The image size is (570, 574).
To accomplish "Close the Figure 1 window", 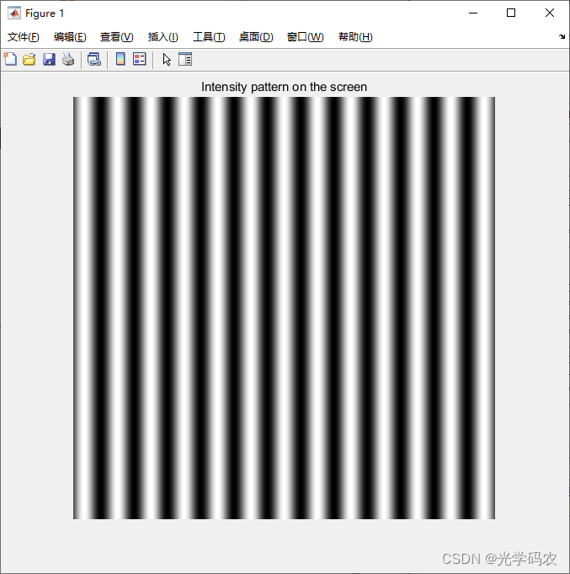I will [x=550, y=13].
